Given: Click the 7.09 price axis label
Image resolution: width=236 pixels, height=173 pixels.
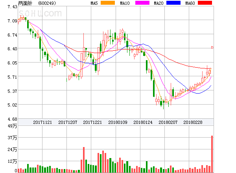Looking at the screenshot, I should [x=12, y=21].
